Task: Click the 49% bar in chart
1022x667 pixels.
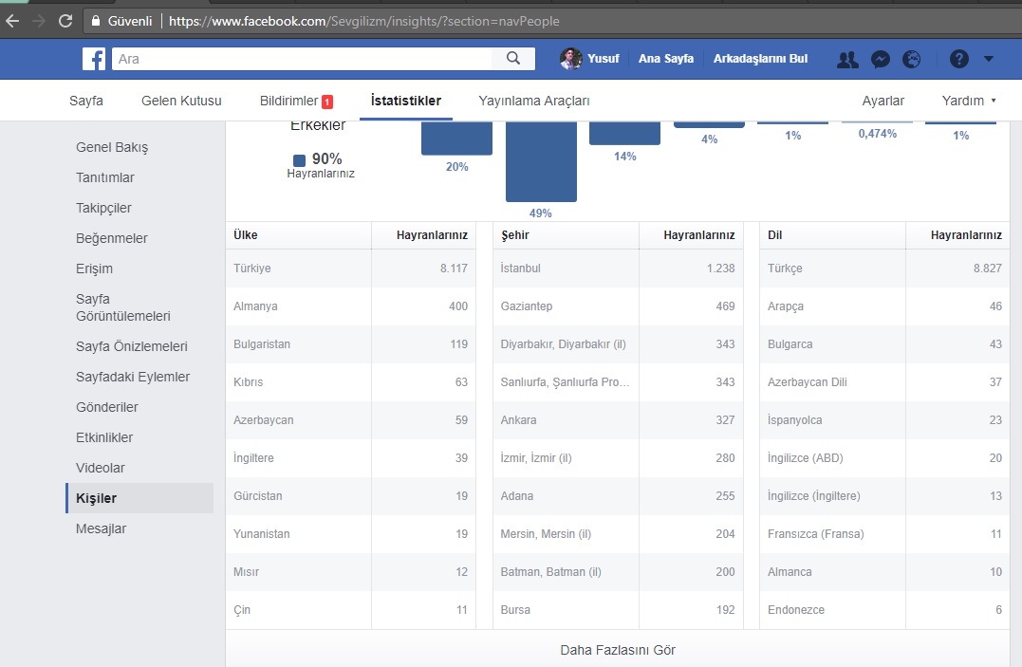Action: pyautogui.click(x=541, y=161)
